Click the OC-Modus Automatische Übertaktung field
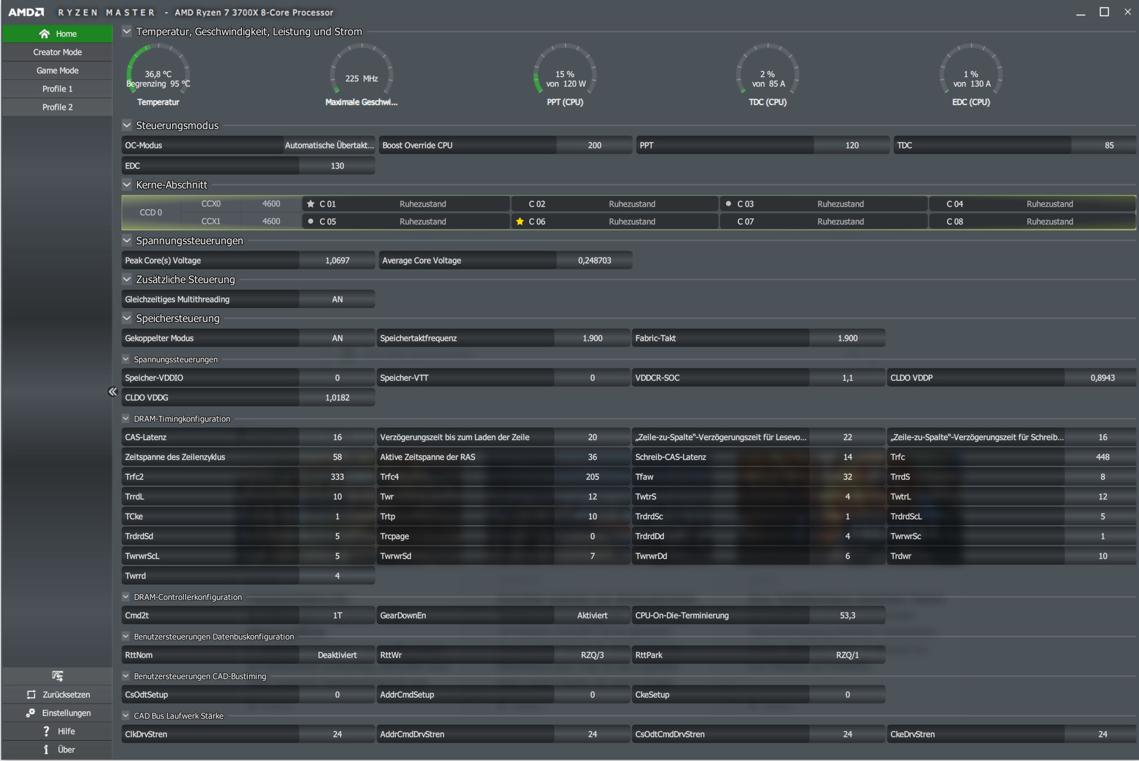The width and height of the screenshot is (1139, 761). (x=328, y=145)
